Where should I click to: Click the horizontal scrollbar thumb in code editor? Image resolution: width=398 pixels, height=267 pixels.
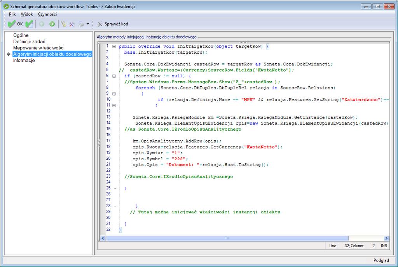[227, 238]
